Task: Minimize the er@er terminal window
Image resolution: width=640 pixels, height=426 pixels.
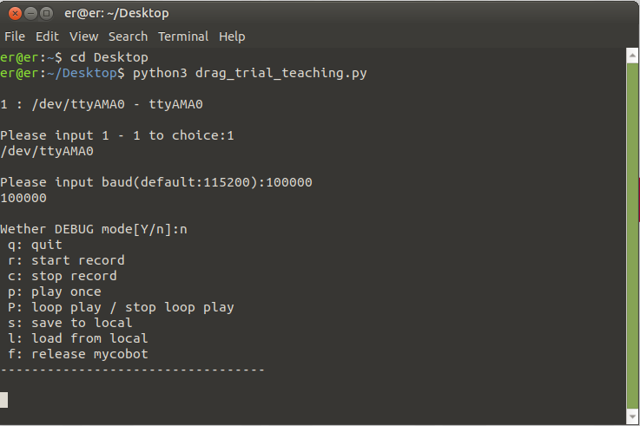Action: click(30, 13)
